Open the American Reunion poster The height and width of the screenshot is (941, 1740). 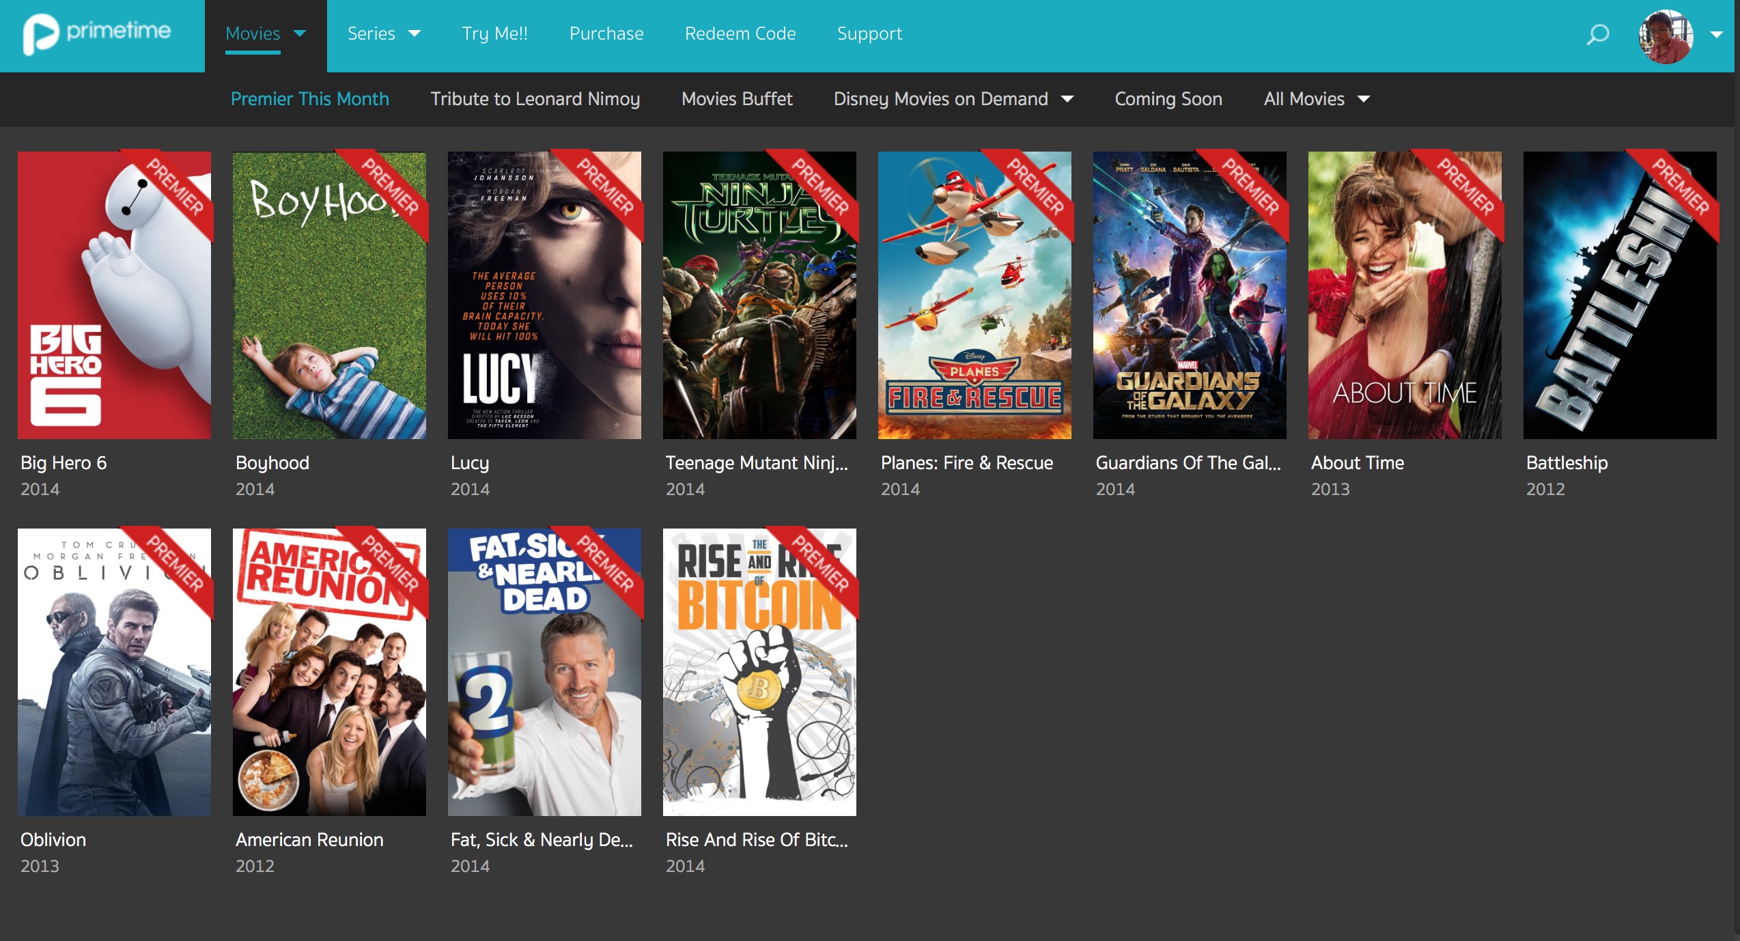point(329,672)
